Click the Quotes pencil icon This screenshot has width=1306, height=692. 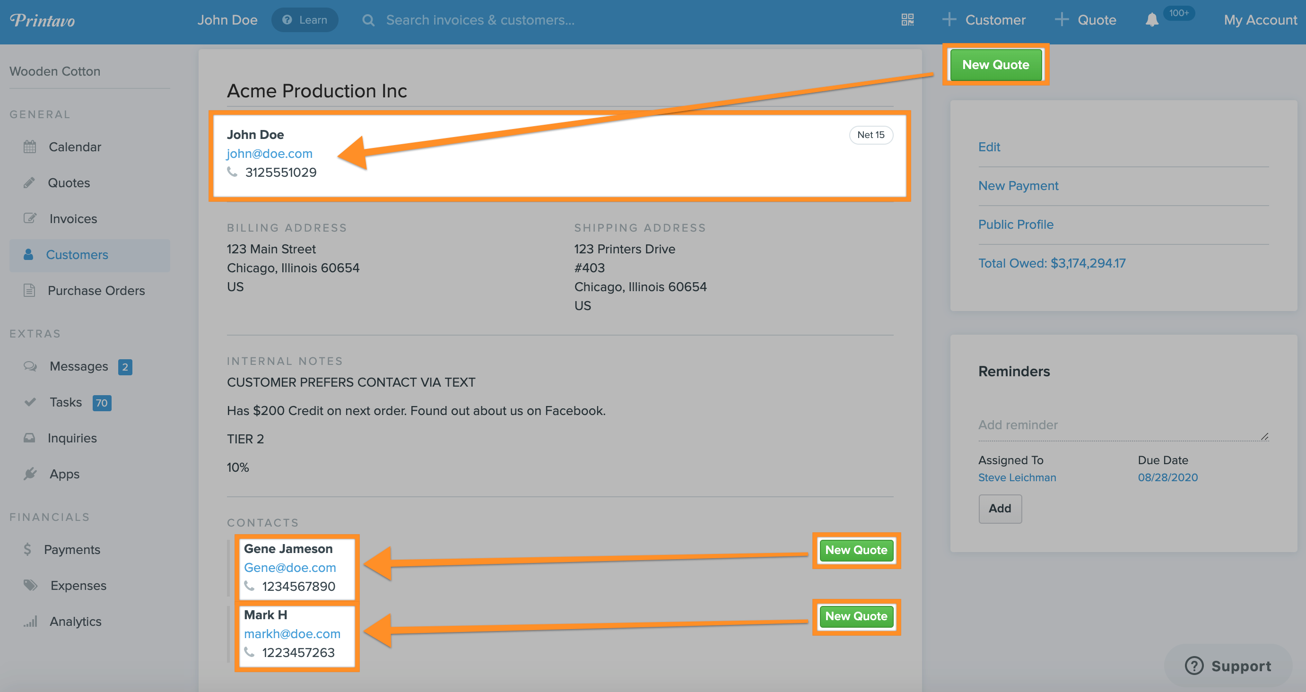click(29, 183)
